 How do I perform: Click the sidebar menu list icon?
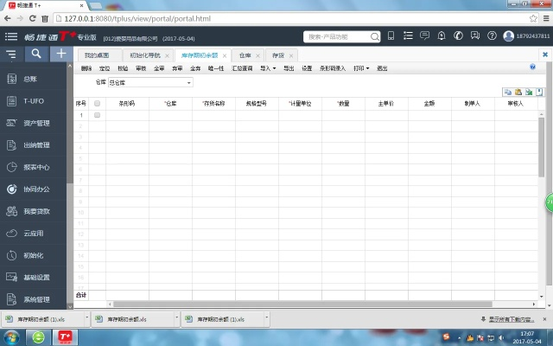11,54
